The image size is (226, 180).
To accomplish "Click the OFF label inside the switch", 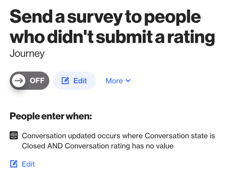I will 37,81.
